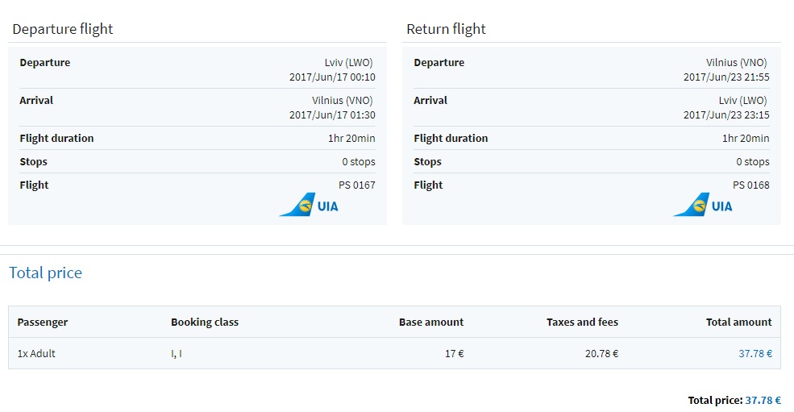Click the Total amount column header

739,323
